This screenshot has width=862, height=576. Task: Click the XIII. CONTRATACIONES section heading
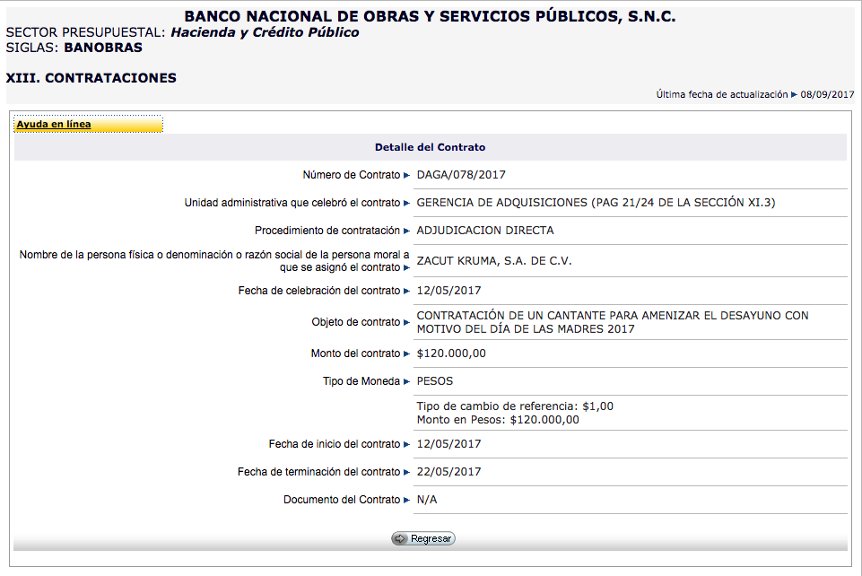click(x=91, y=78)
